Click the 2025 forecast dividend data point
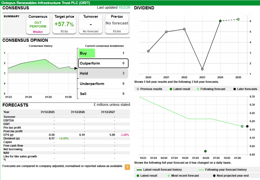This screenshot has height=180, width=260. pyautogui.click(x=238, y=19)
